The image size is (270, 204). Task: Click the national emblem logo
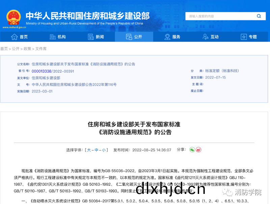13,18
